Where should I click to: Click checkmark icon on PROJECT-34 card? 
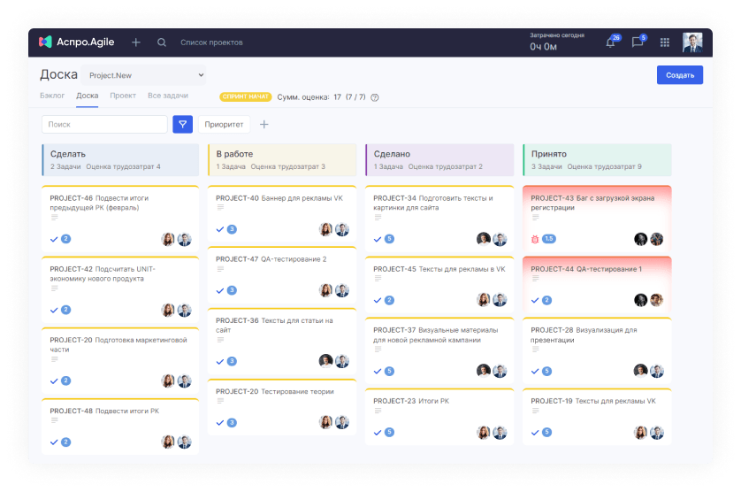pyautogui.click(x=377, y=240)
